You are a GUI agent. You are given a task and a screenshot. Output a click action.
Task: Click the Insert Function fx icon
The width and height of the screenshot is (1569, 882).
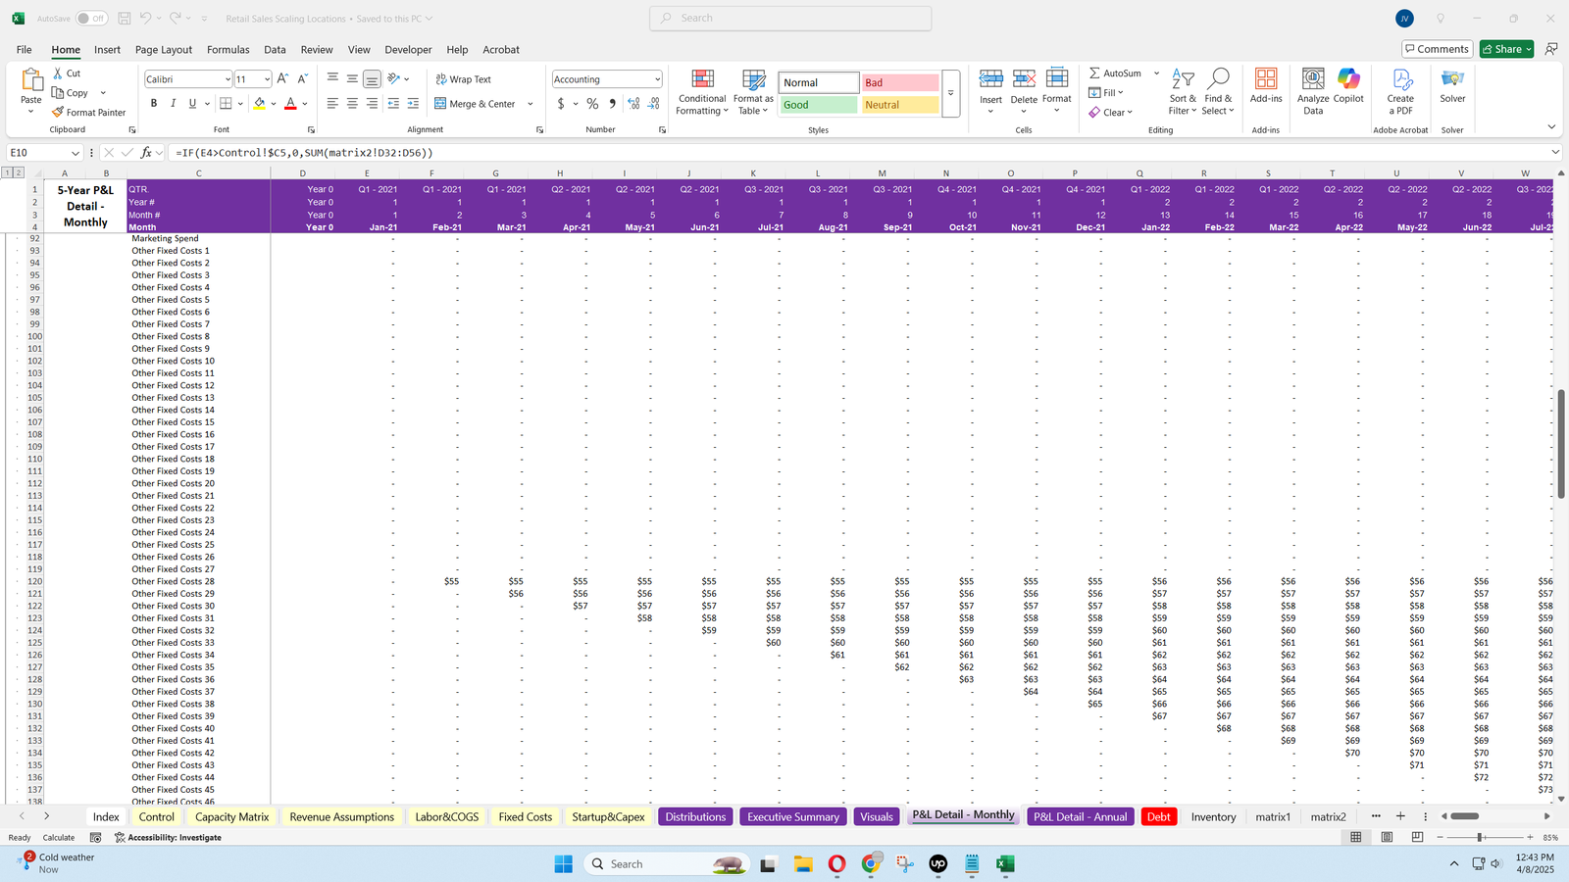pyautogui.click(x=146, y=153)
